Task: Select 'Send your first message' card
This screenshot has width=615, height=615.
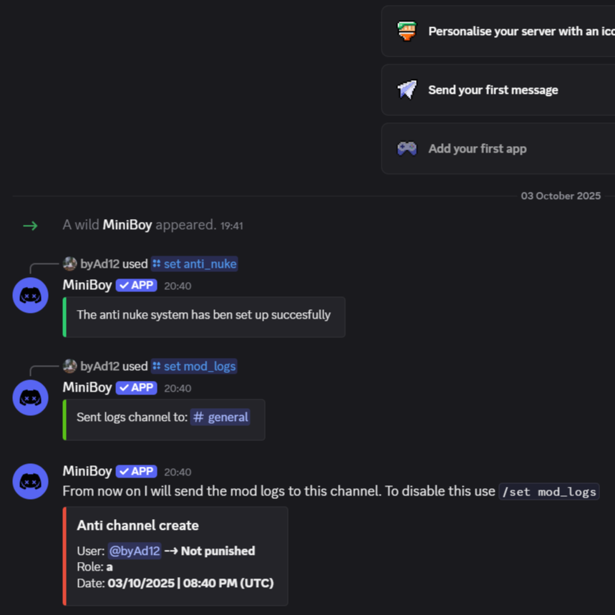Action: click(493, 90)
